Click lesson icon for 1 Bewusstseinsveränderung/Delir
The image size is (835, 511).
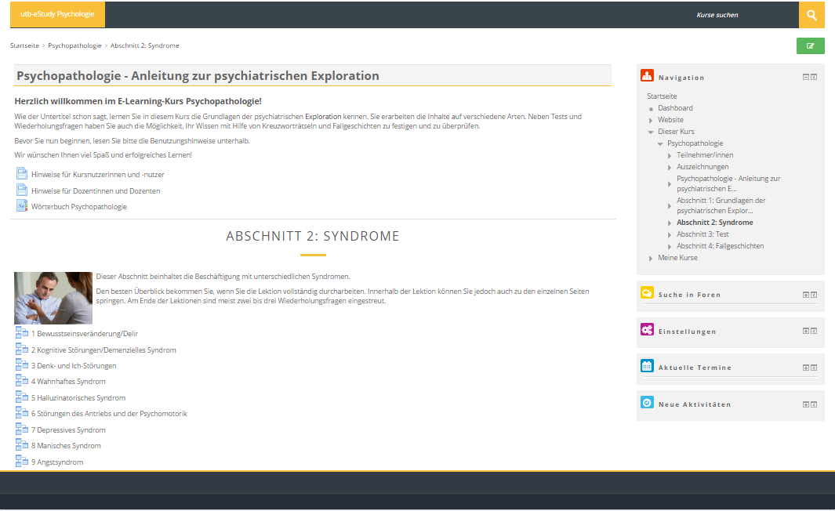coord(22,332)
